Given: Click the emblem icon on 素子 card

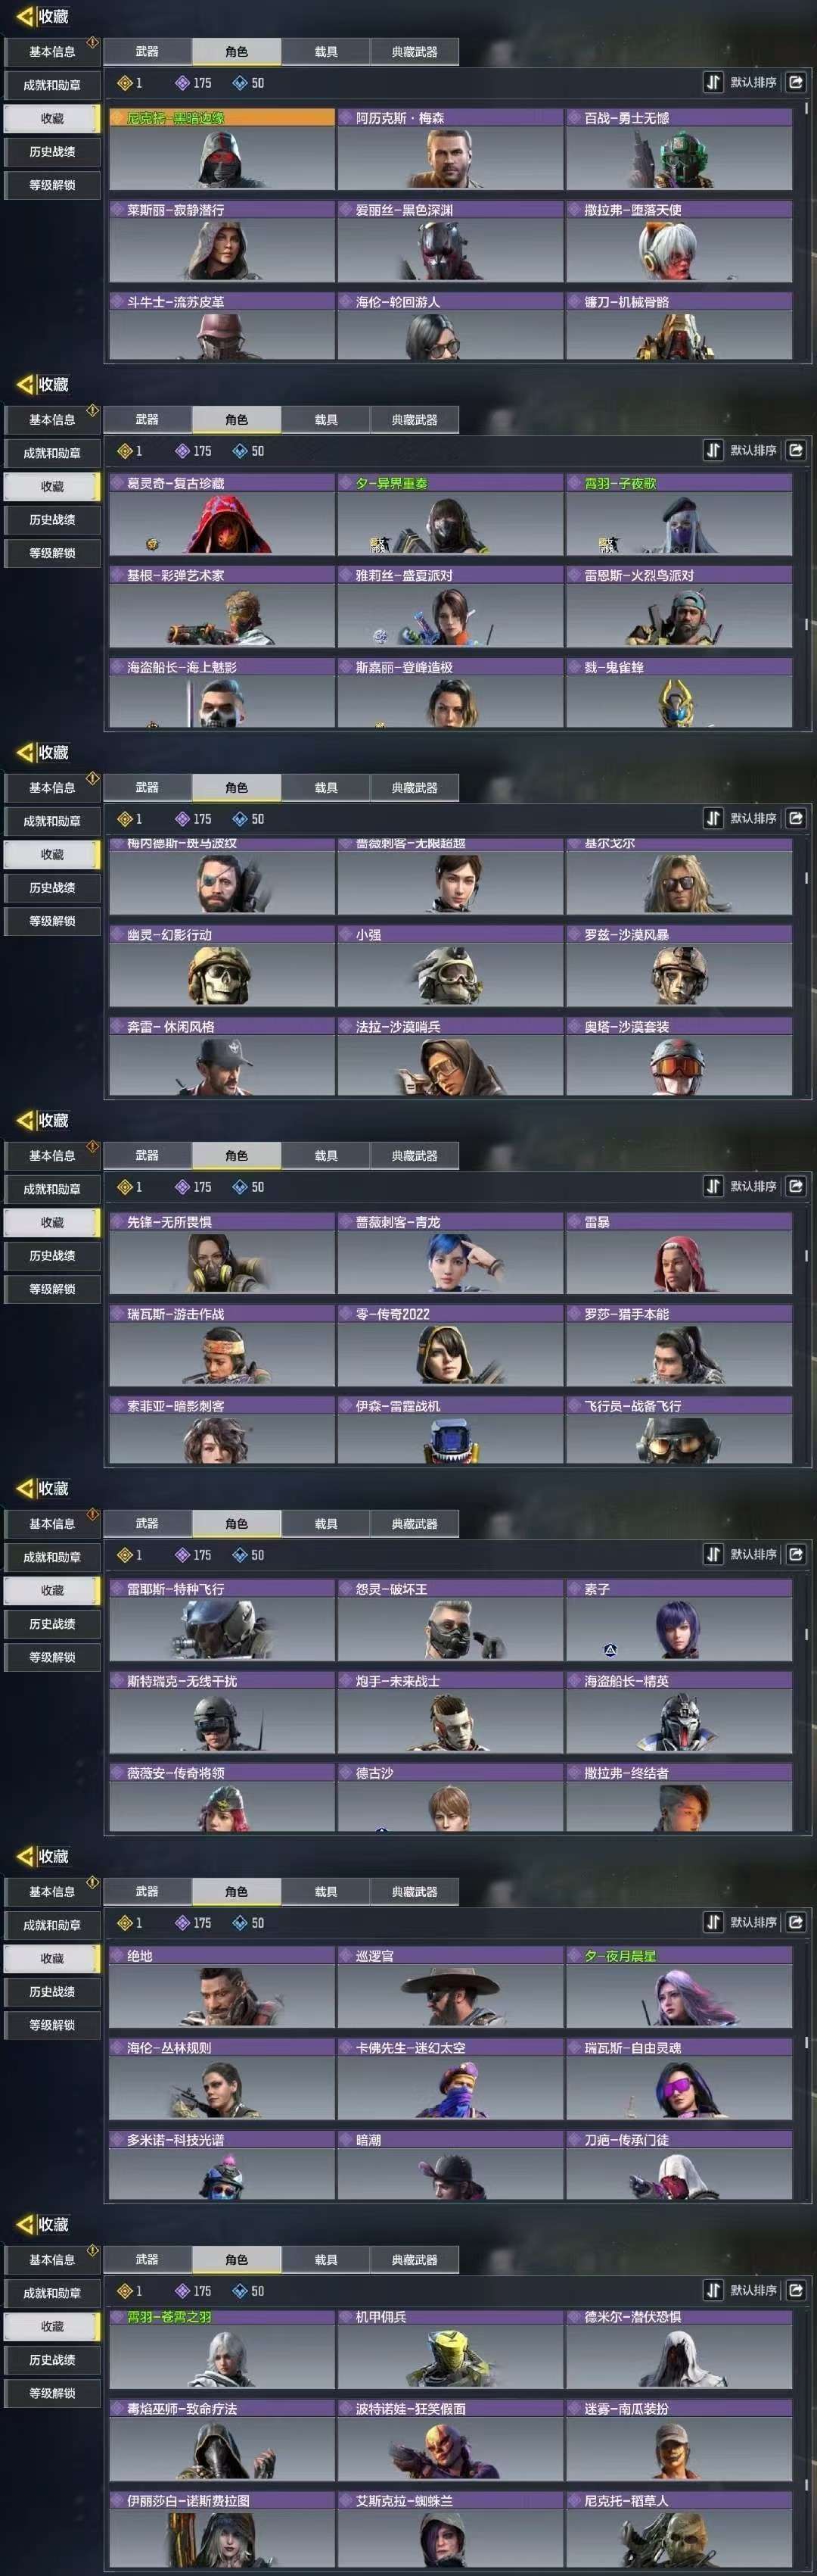Looking at the screenshot, I should [610, 1649].
